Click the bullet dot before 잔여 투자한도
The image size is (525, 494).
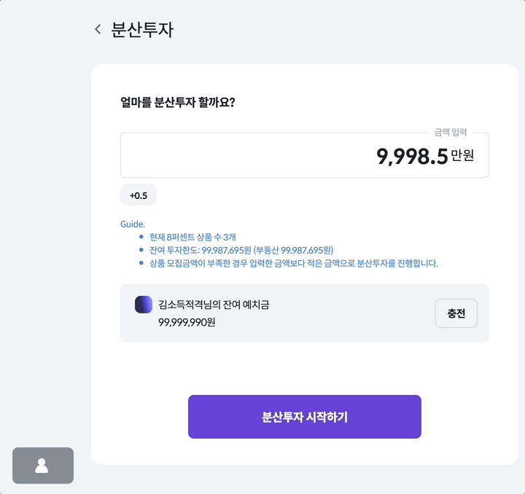click(x=141, y=250)
